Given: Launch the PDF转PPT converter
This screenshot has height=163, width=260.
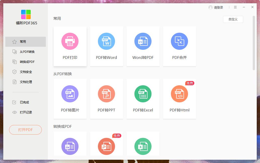Looking at the screenshot, I should [x=106, y=99].
